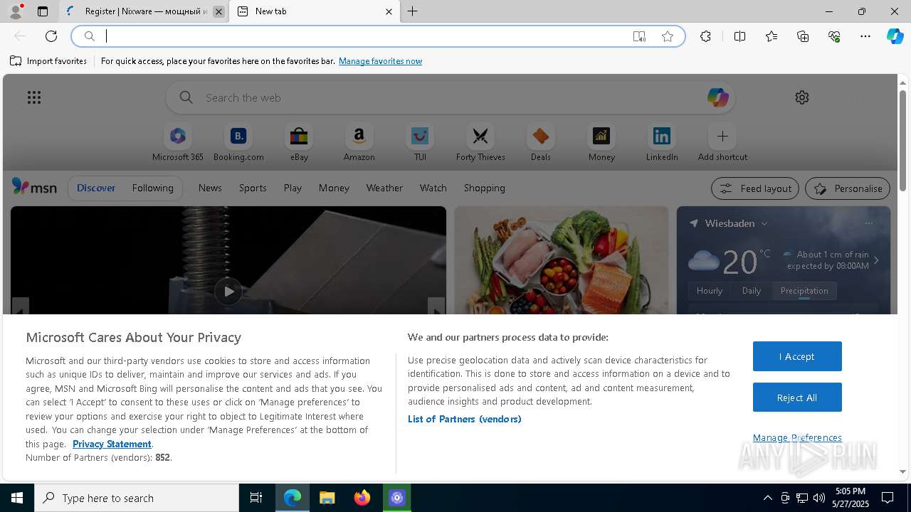The width and height of the screenshot is (911, 512).
Task: Open immersive reader icon in address bar
Action: point(639,36)
